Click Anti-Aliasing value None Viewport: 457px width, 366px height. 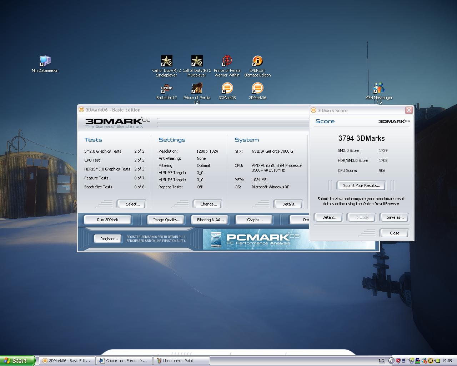pyautogui.click(x=201, y=158)
